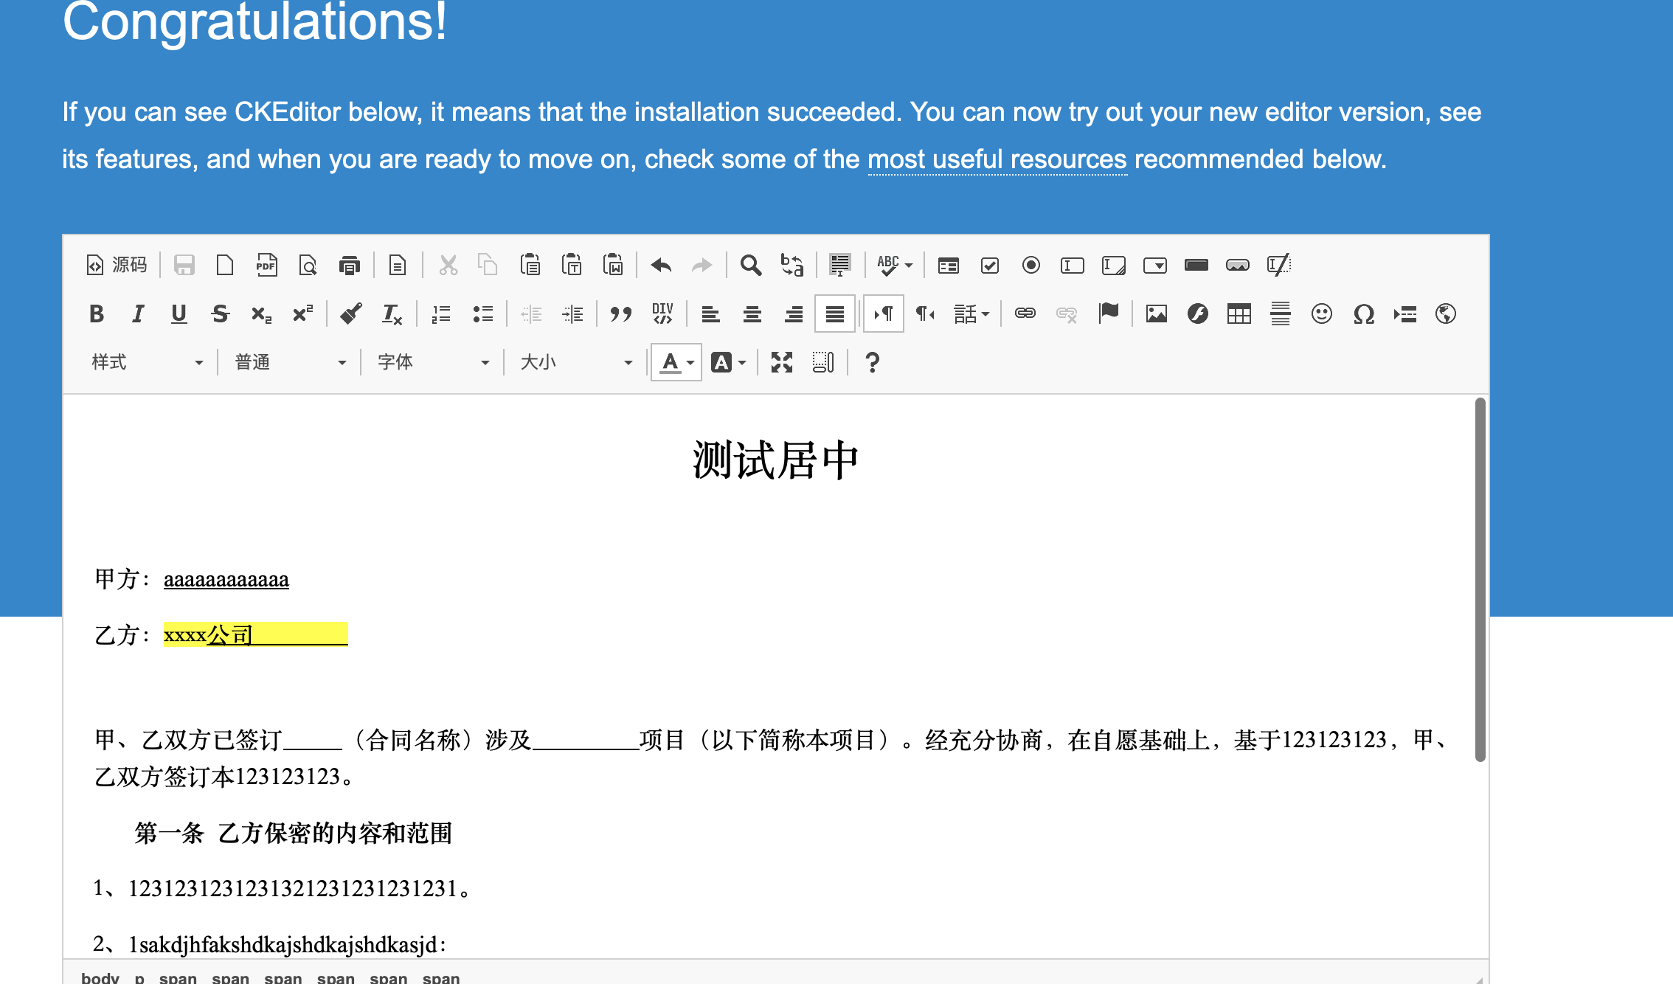1673x984 pixels.
Task: Open the most useful resources link
Action: coord(997,159)
